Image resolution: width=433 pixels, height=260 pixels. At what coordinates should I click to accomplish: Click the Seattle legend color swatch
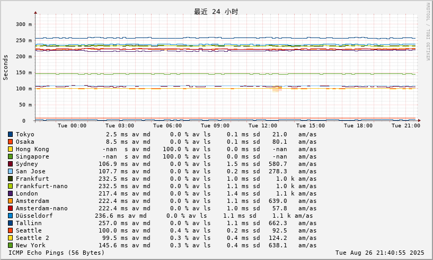click(10, 231)
